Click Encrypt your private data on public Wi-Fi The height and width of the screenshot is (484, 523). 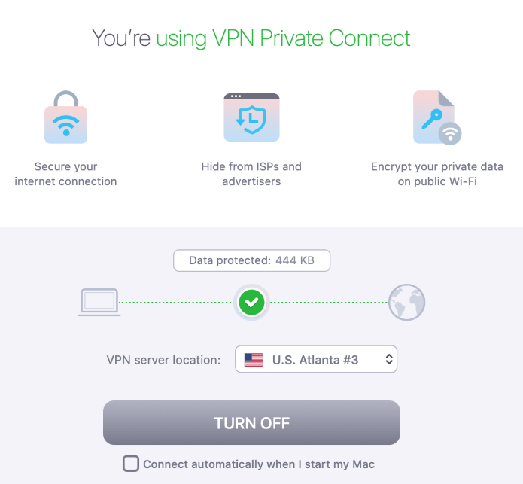pos(437,174)
